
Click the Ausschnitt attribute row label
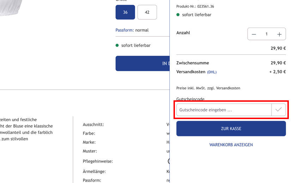[x=93, y=124]
